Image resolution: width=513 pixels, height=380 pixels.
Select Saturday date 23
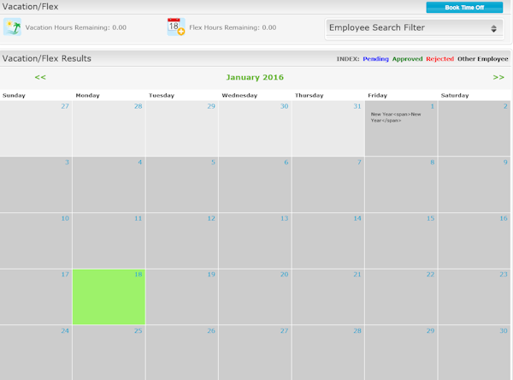tap(474, 297)
